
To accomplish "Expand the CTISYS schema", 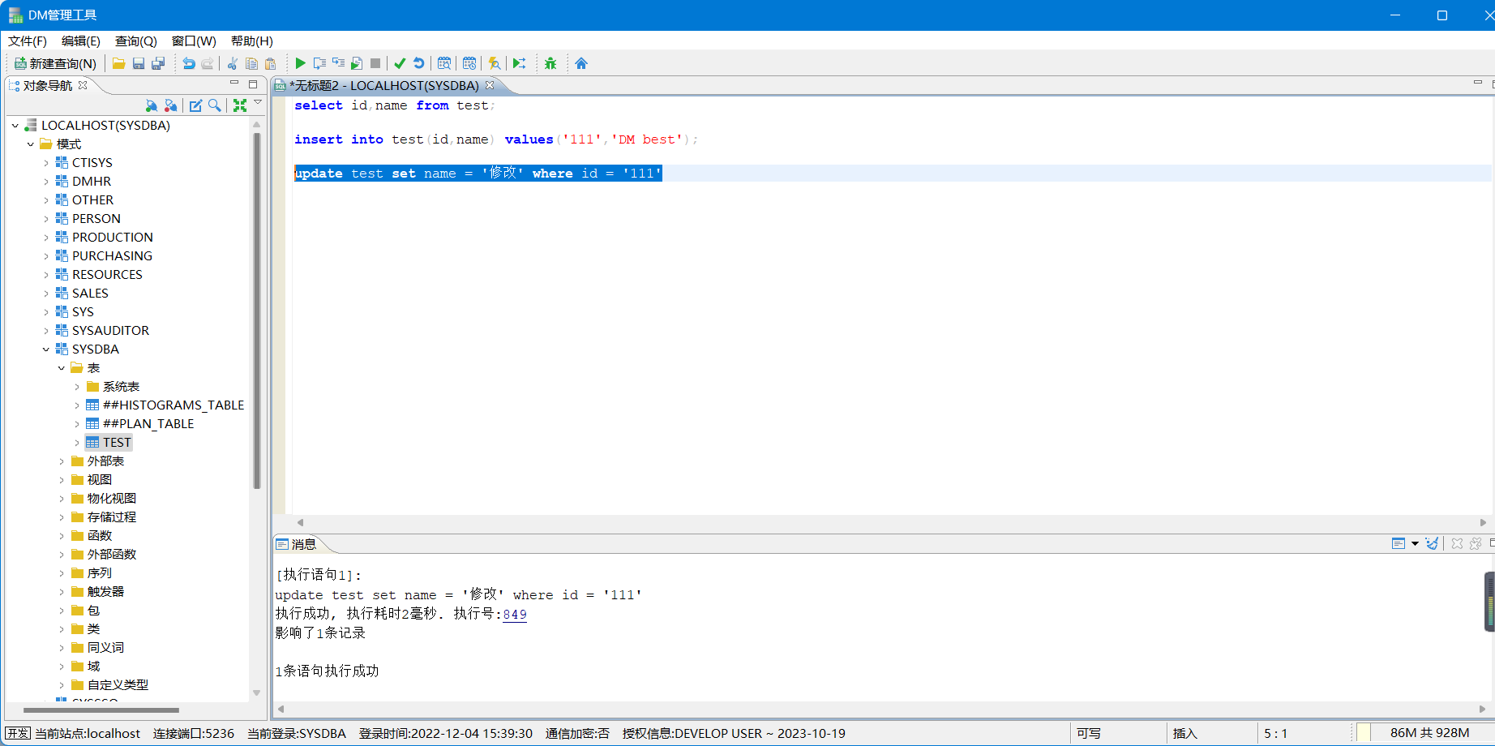I will (x=46, y=162).
